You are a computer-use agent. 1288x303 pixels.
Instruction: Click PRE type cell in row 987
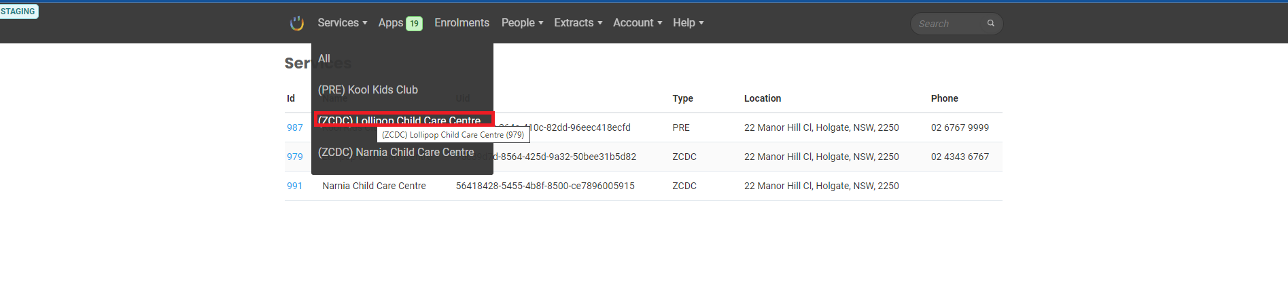[x=681, y=127]
